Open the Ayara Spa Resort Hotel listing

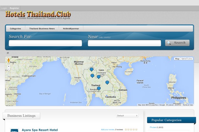[x=40, y=130]
